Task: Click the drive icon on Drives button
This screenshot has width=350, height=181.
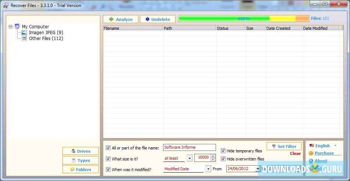Action: (x=73, y=151)
